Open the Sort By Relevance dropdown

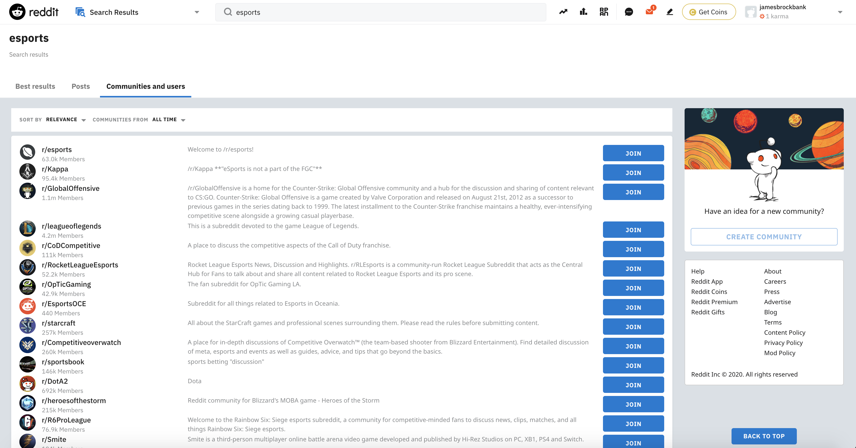coord(66,120)
